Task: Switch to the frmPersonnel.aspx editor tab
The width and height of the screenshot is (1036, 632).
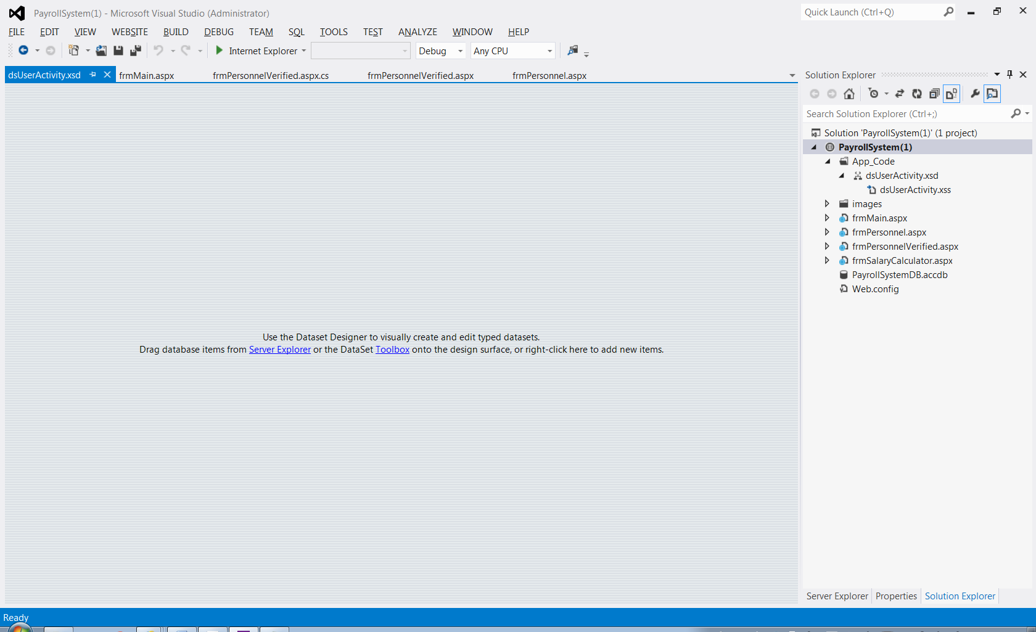Action: [x=549, y=75]
